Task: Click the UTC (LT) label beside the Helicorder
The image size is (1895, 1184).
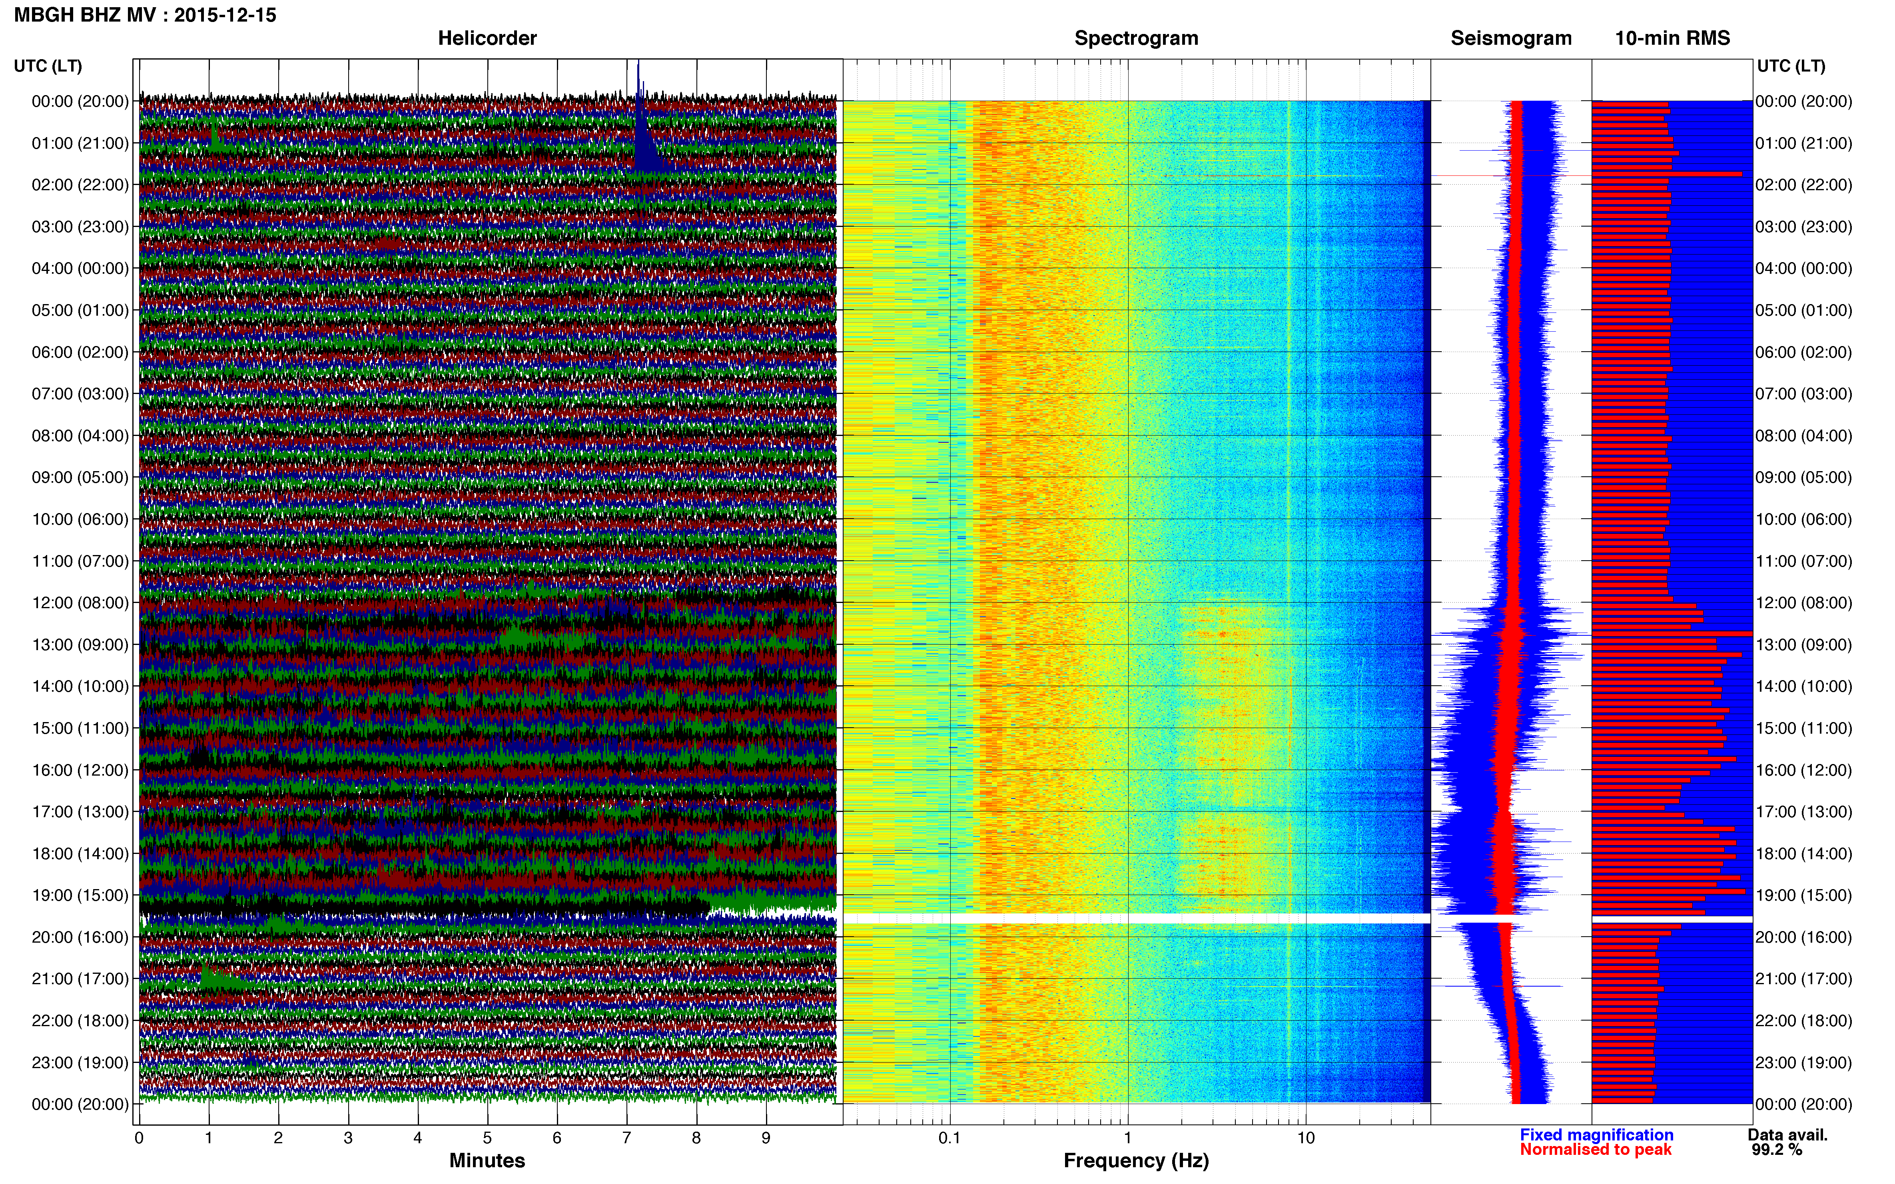Action: [48, 66]
